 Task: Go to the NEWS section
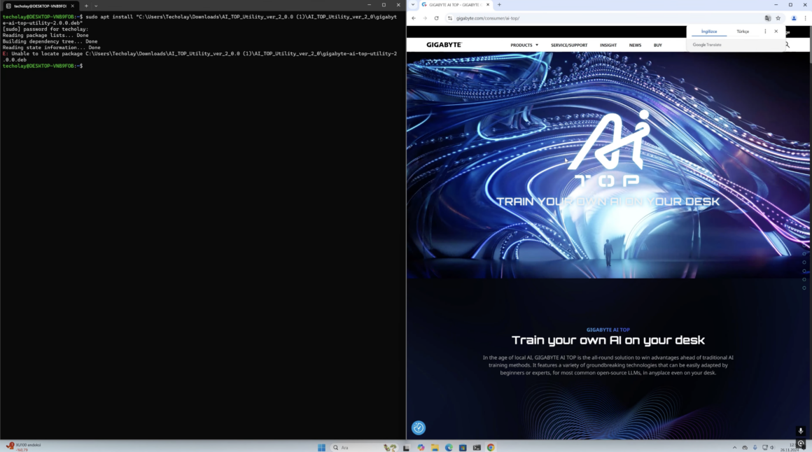[635, 45]
